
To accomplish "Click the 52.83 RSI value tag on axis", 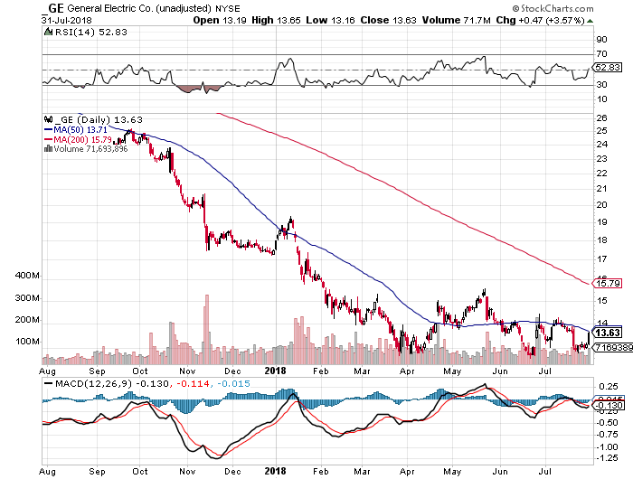I will (x=608, y=68).
